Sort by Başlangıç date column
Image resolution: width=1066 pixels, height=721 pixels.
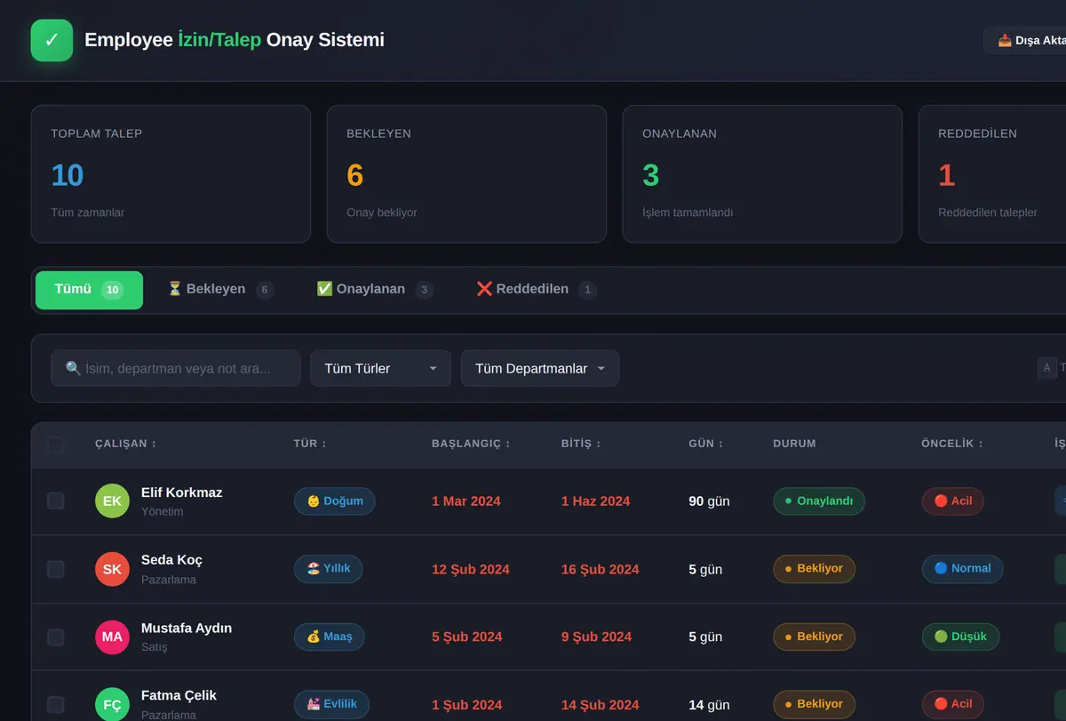(471, 444)
